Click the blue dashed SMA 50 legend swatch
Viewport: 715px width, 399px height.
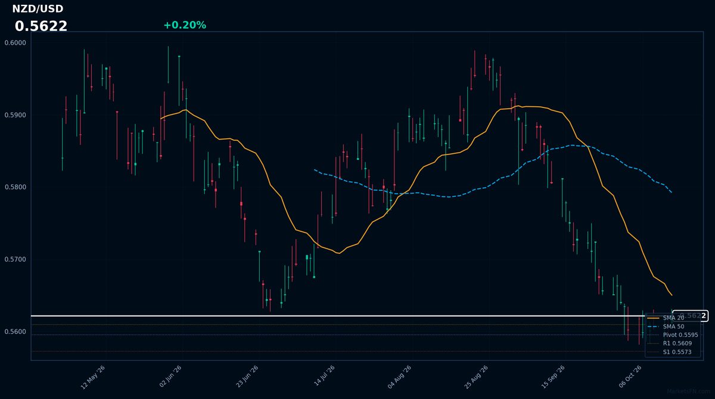tap(653, 327)
